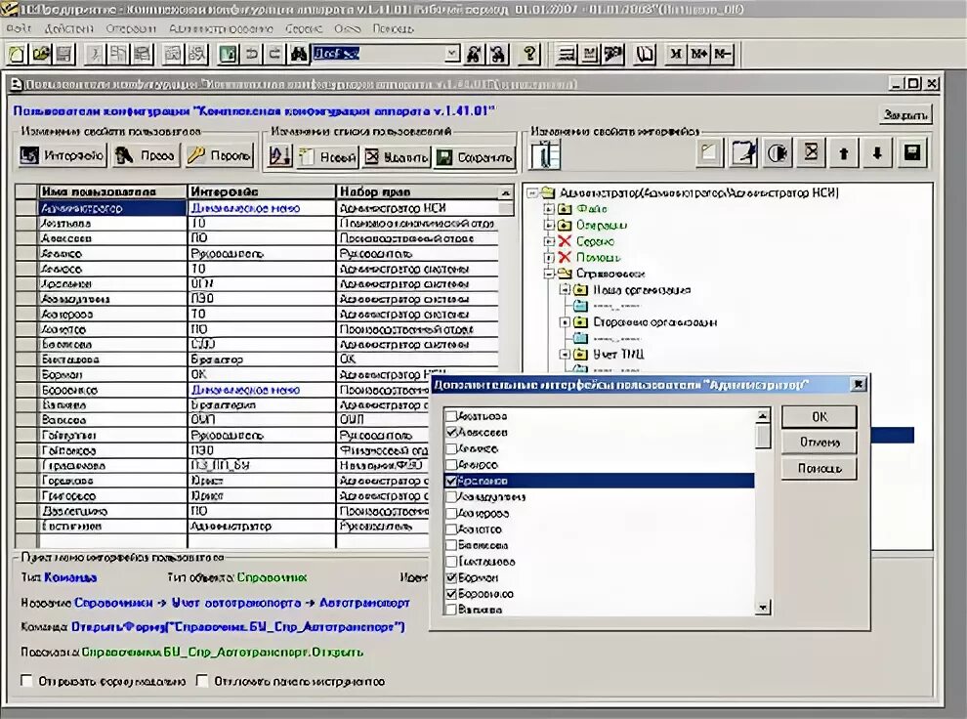Click the move down arrow icon in interface toolbar
This screenshot has width=967, height=719.
pos(877,153)
